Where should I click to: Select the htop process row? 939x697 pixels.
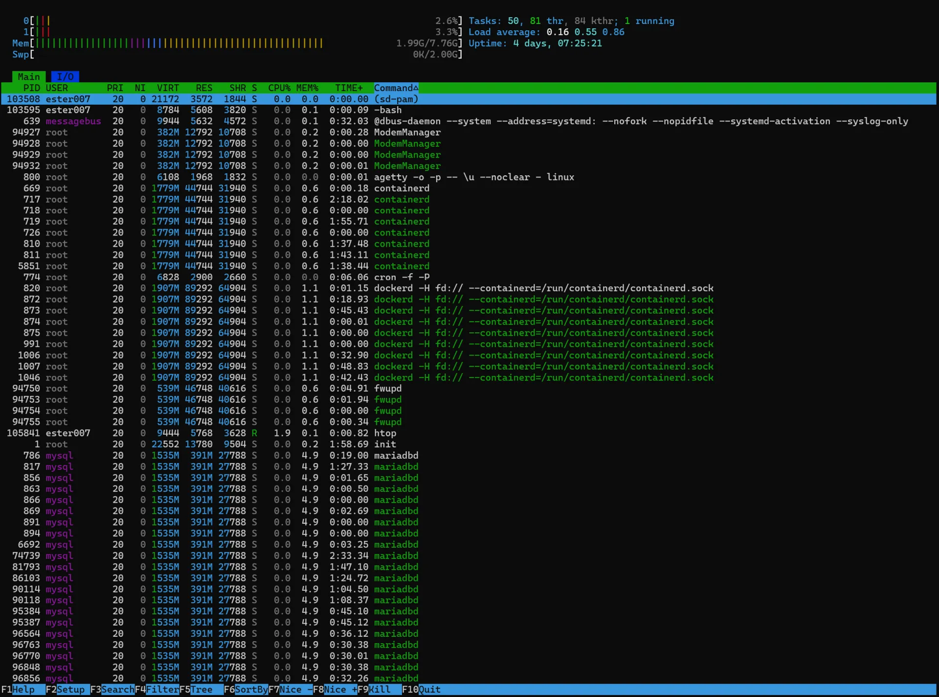(x=469, y=433)
